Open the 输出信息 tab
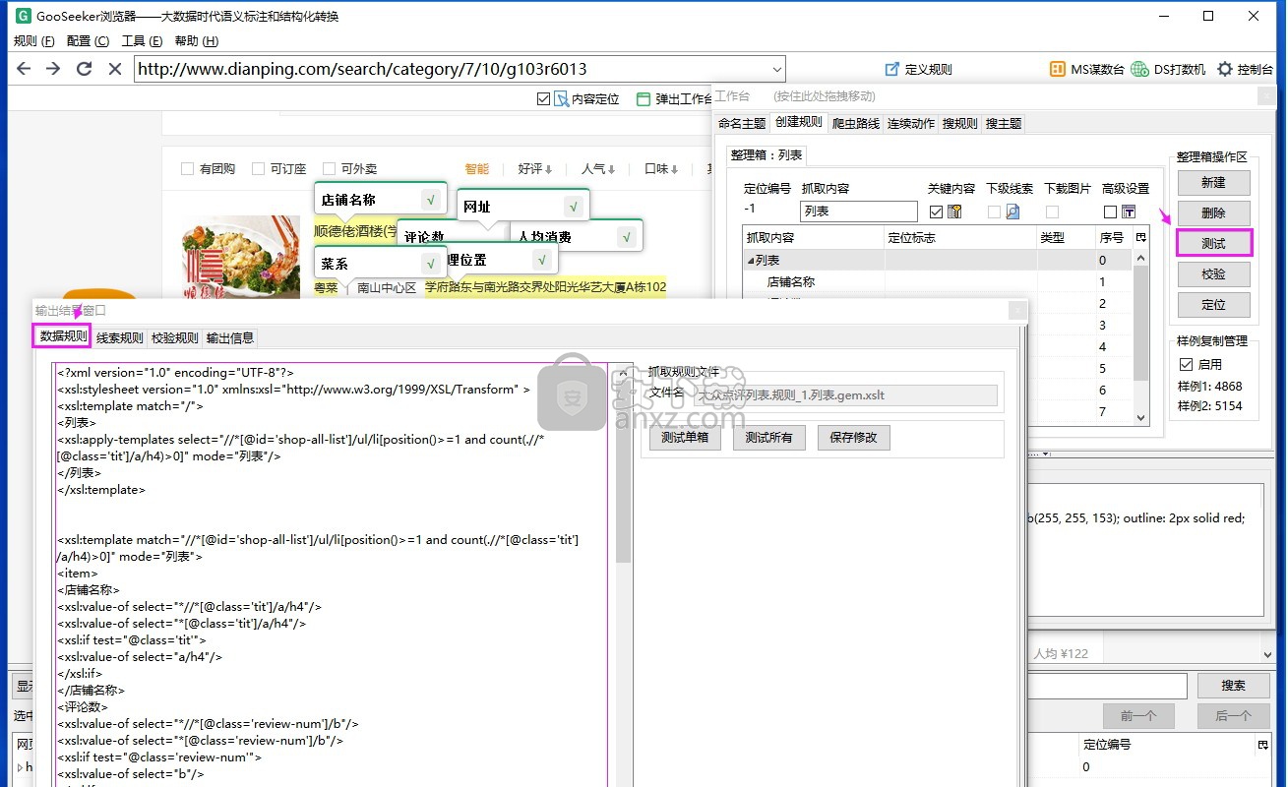1288x787 pixels. pyautogui.click(x=230, y=337)
